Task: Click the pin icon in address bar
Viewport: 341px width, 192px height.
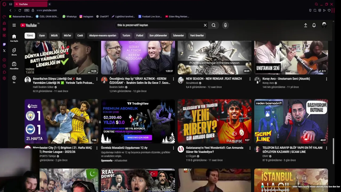Action: pyautogui.click(x=310, y=10)
